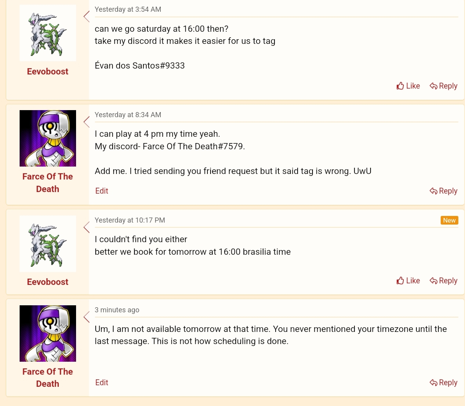Reply to the 10:17 PM post

443,281
